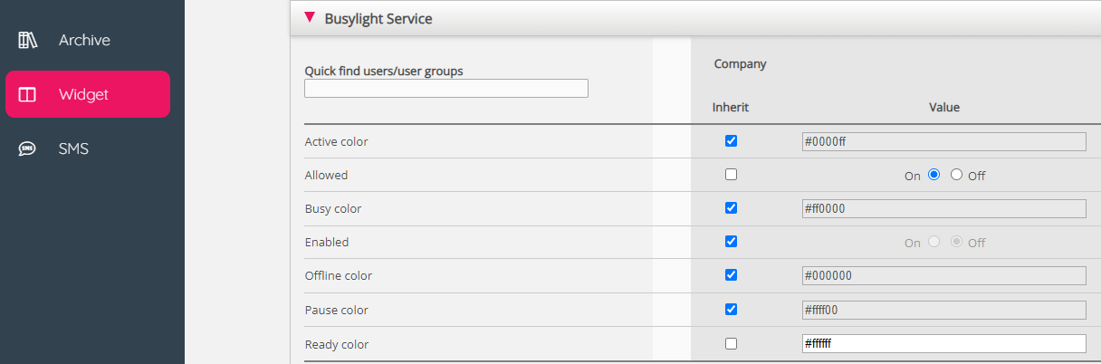Click the Busylight Service section header title
Image resolution: width=1101 pixels, height=364 pixels.
(x=378, y=19)
